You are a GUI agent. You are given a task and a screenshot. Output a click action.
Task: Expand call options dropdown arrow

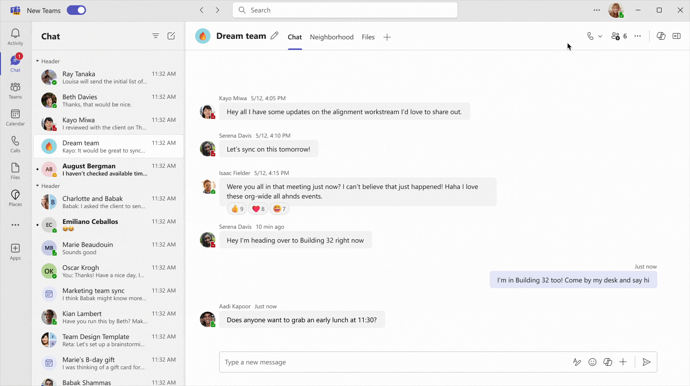tap(600, 36)
